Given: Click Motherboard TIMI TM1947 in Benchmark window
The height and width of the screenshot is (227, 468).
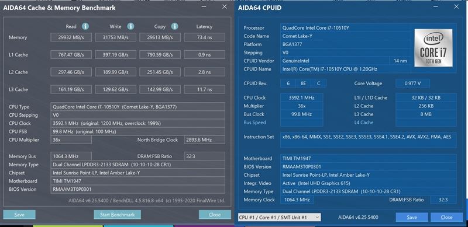Looking at the screenshot, I should pyautogui.click(x=138, y=181).
